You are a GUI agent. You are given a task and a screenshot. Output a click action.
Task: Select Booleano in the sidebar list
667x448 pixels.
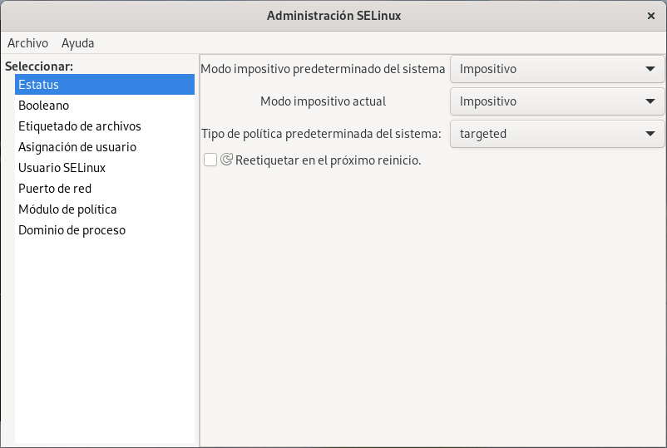(x=43, y=106)
